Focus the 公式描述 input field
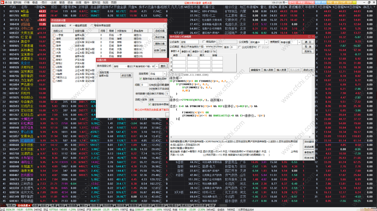377x211 pixels. 201,47
